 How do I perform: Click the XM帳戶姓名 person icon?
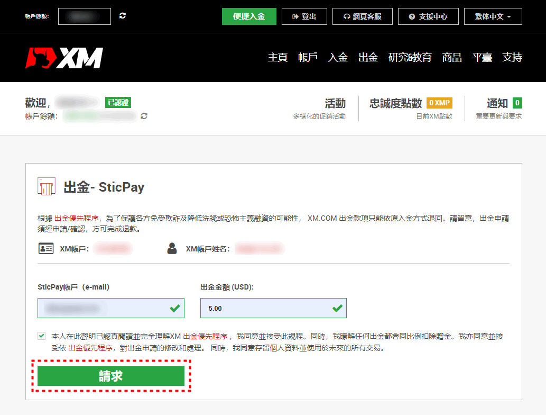[172, 248]
